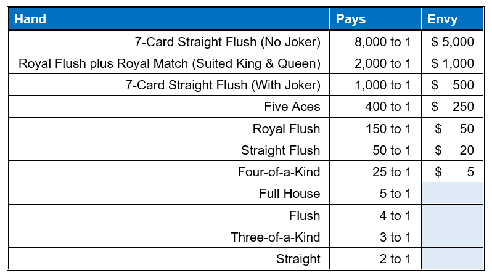The width and height of the screenshot is (492, 278).
Task: Select the 25 to 1 payout cell
Action: pyautogui.click(x=391, y=172)
